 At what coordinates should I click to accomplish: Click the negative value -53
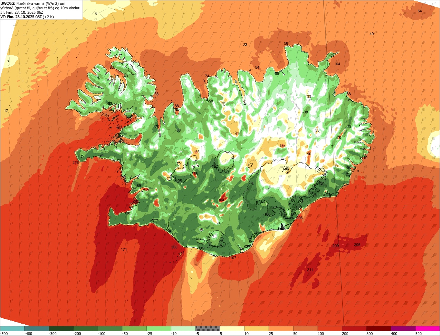[x=331, y=55]
